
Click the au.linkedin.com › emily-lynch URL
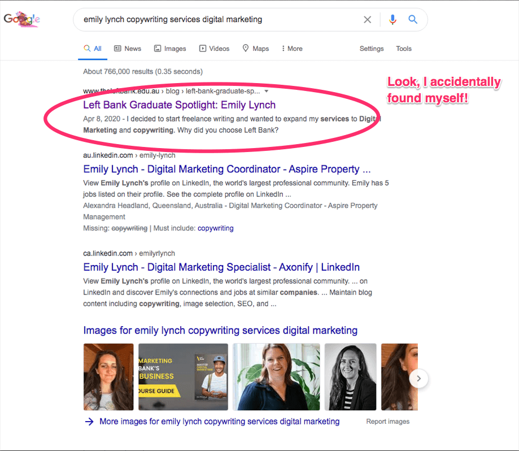(129, 155)
